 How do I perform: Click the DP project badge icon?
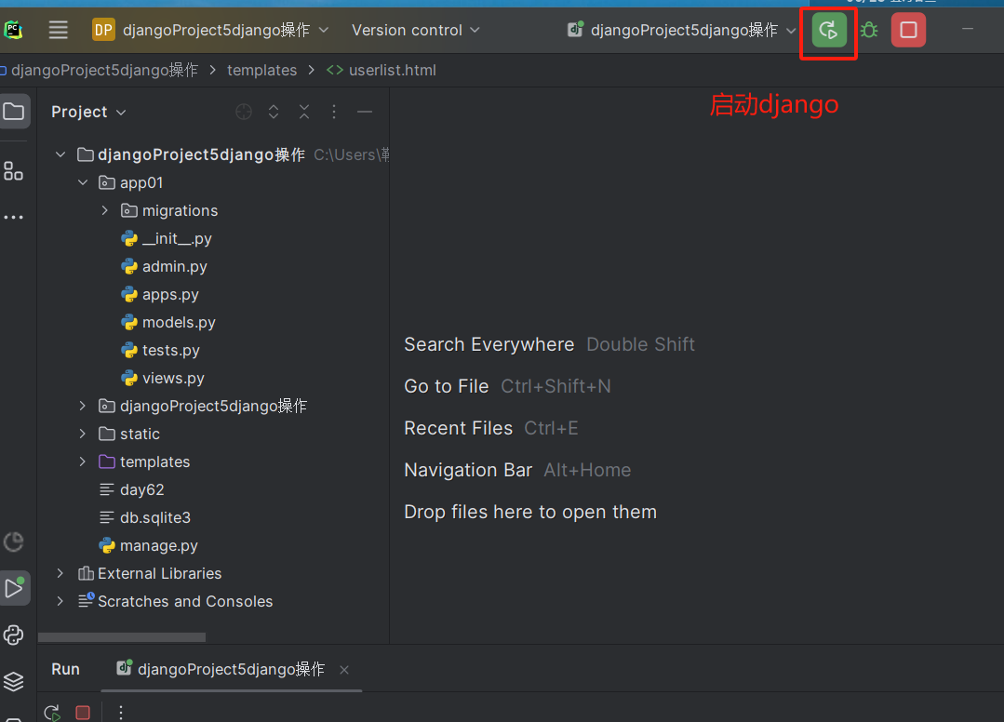[x=103, y=30]
